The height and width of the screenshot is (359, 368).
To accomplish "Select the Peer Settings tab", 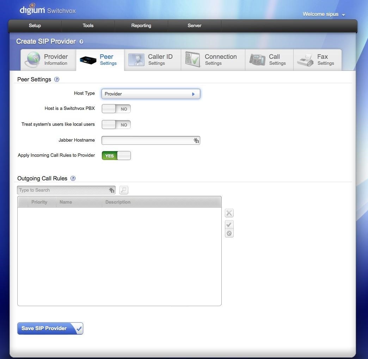I will [x=100, y=60].
